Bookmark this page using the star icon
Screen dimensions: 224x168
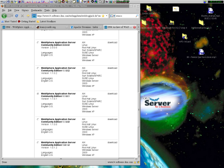click(x=103, y=16)
